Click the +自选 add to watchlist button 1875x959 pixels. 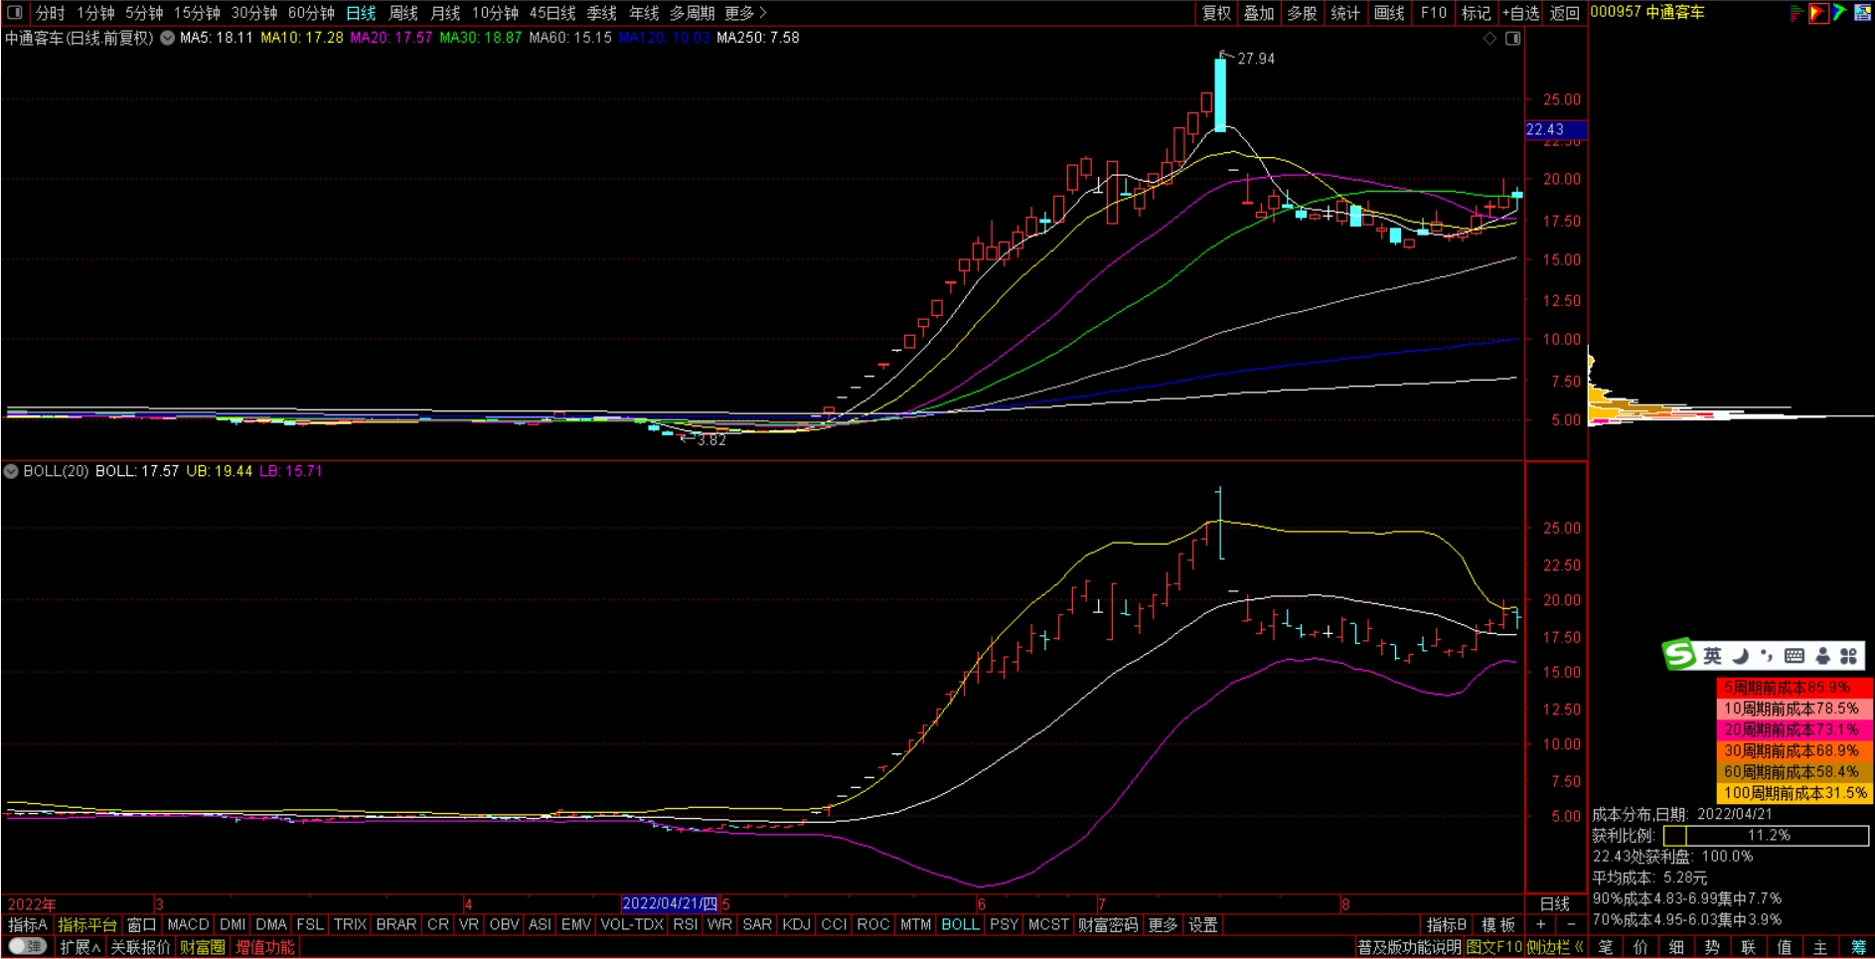pos(1520,13)
